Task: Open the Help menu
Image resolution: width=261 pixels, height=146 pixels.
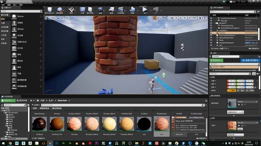Action: click(21, 5)
